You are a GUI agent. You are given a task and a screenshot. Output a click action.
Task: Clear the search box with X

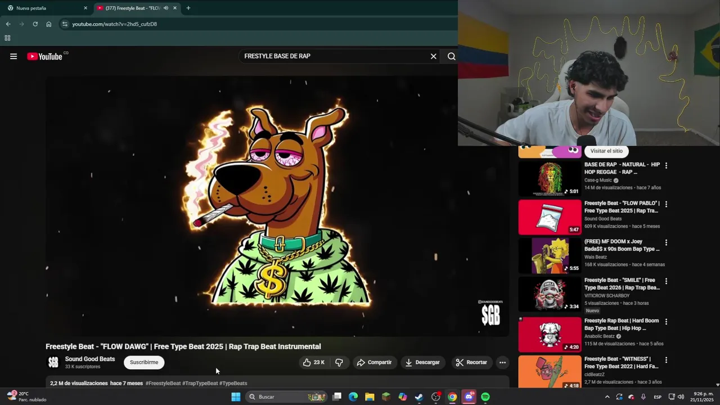pyautogui.click(x=433, y=56)
